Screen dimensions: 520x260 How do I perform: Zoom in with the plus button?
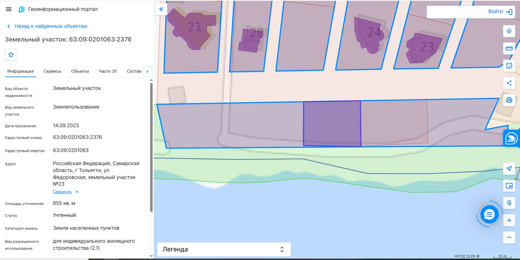point(509,220)
